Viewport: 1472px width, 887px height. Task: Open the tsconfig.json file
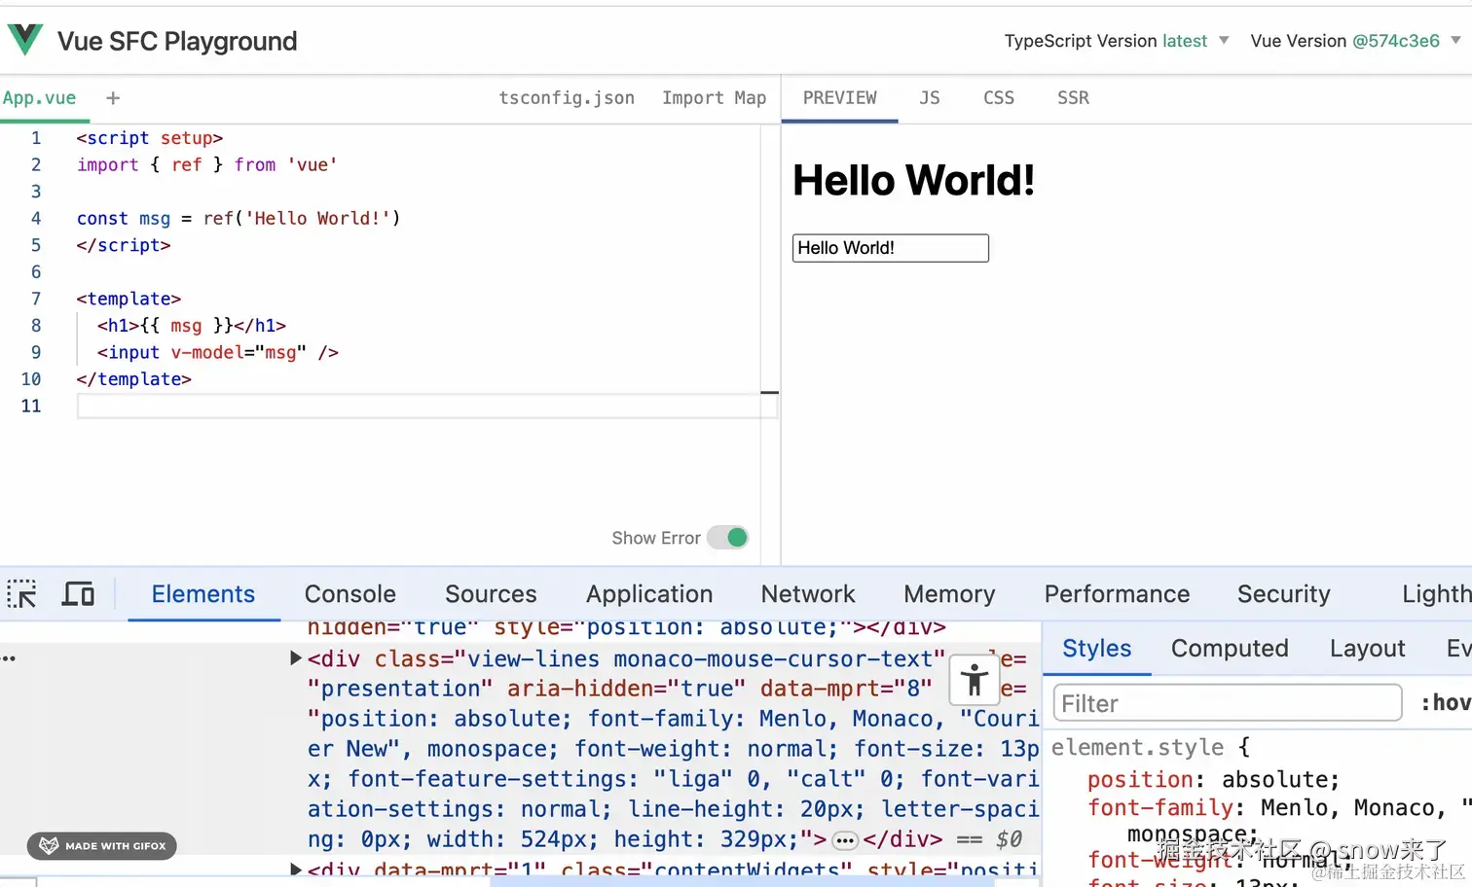tap(567, 98)
